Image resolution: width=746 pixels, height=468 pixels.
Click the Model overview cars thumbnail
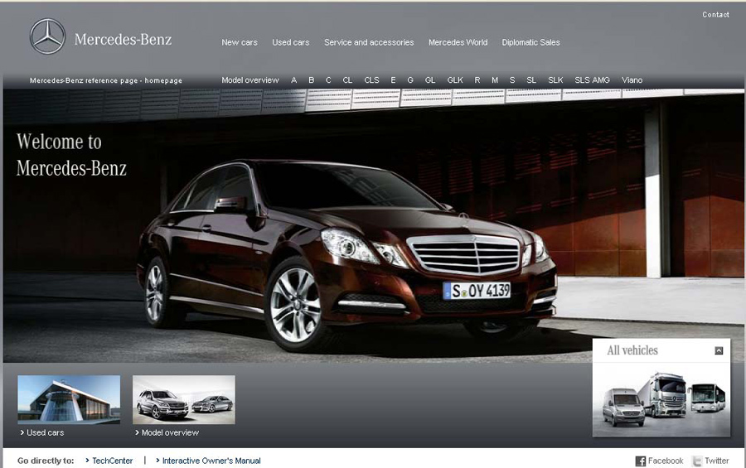click(184, 399)
